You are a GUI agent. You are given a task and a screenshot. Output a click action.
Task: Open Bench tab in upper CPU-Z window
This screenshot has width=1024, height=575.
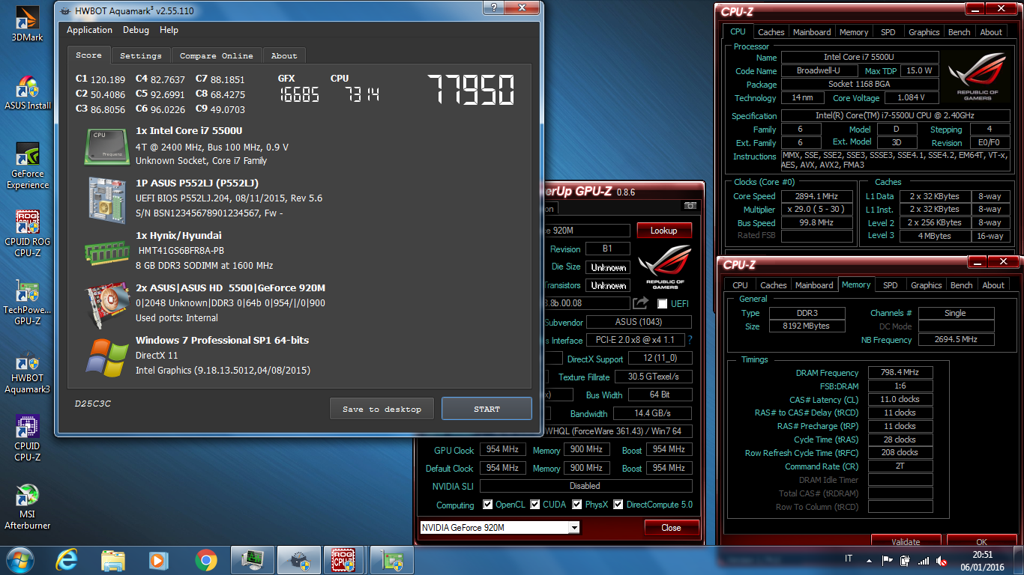point(959,32)
